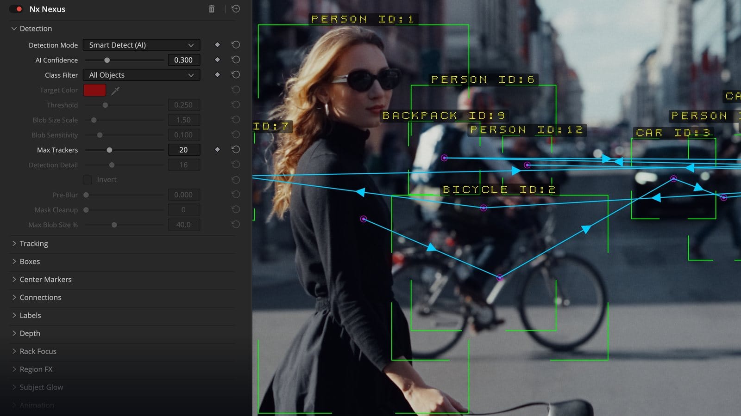Toggle the Nx Nexus effect enable switch

(16, 9)
